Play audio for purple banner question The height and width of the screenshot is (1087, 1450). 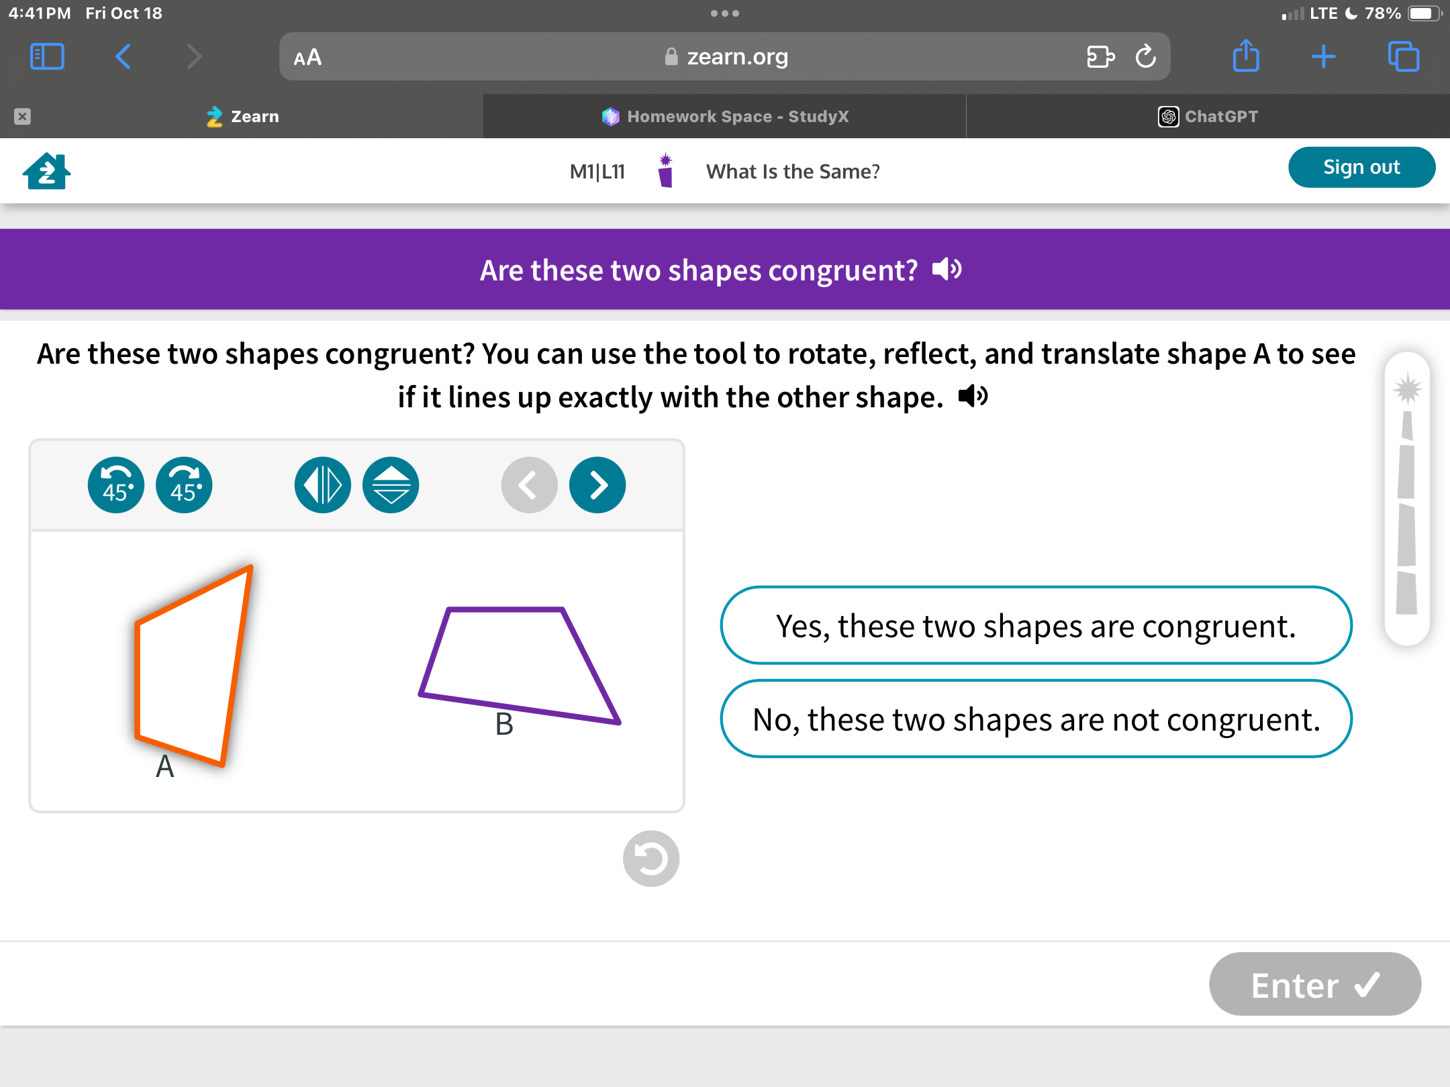pyautogui.click(x=947, y=270)
